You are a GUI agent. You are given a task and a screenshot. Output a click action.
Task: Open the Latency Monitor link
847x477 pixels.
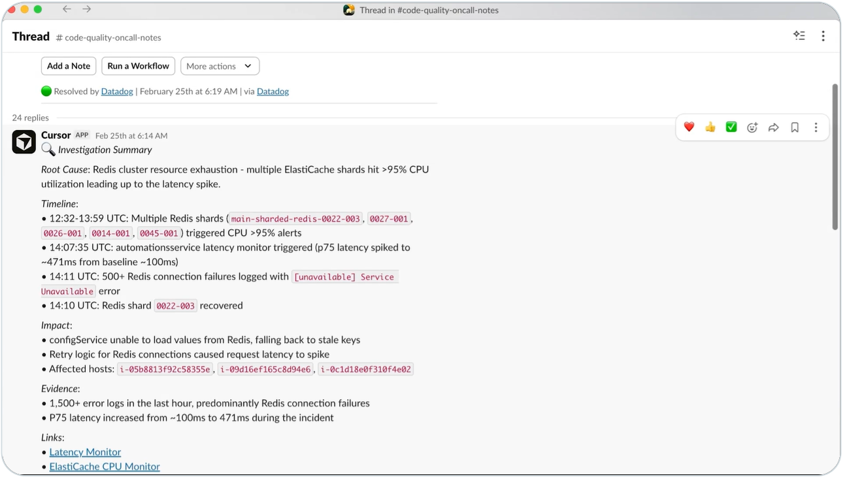(85, 452)
